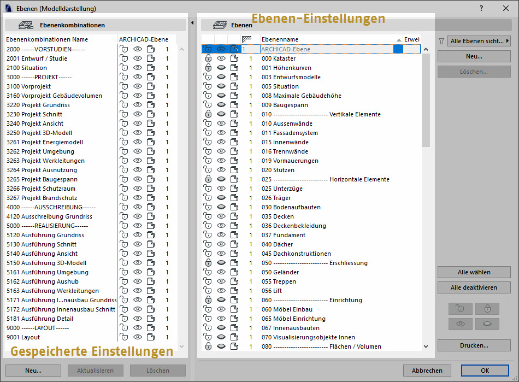Click lock icon in 4120 Ausschreibung Grundriss row
The image size is (519, 382).
[124, 216]
